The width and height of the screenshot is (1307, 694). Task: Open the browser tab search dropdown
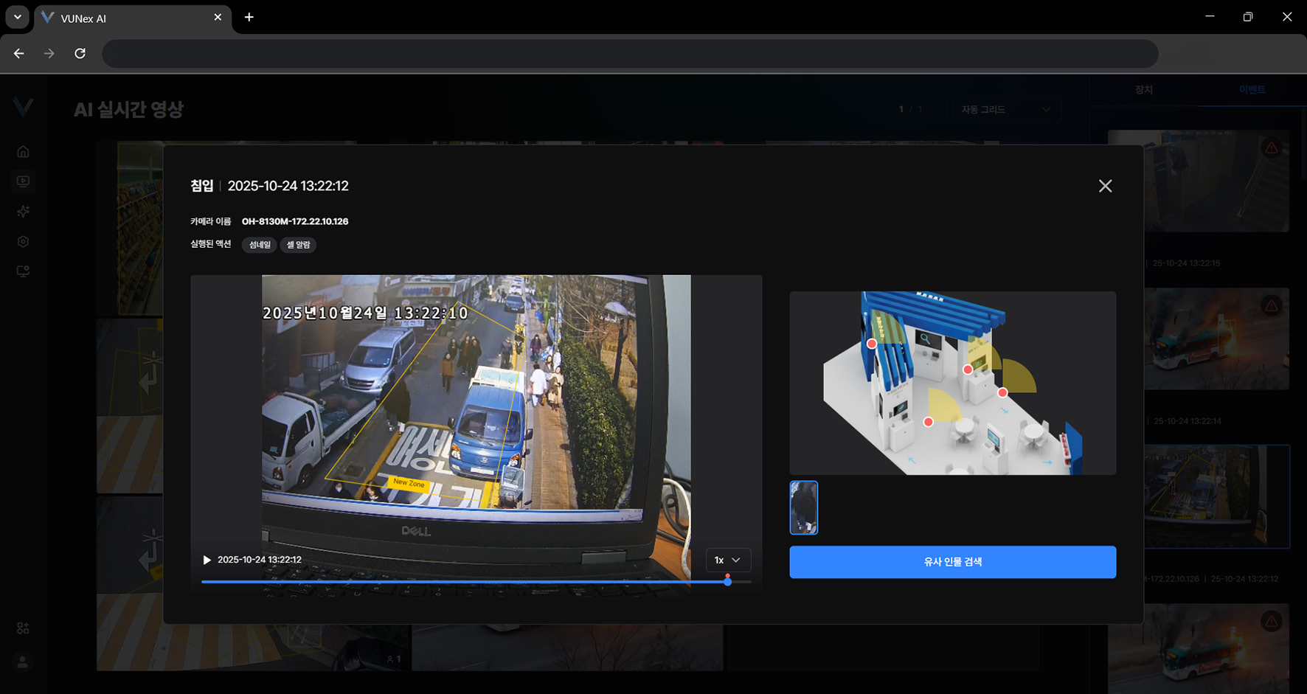pyautogui.click(x=17, y=17)
